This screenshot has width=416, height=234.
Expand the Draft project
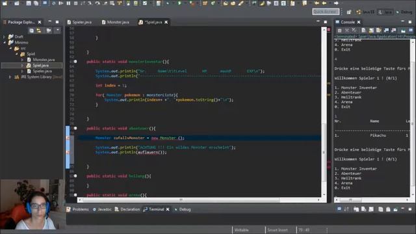[4, 36]
